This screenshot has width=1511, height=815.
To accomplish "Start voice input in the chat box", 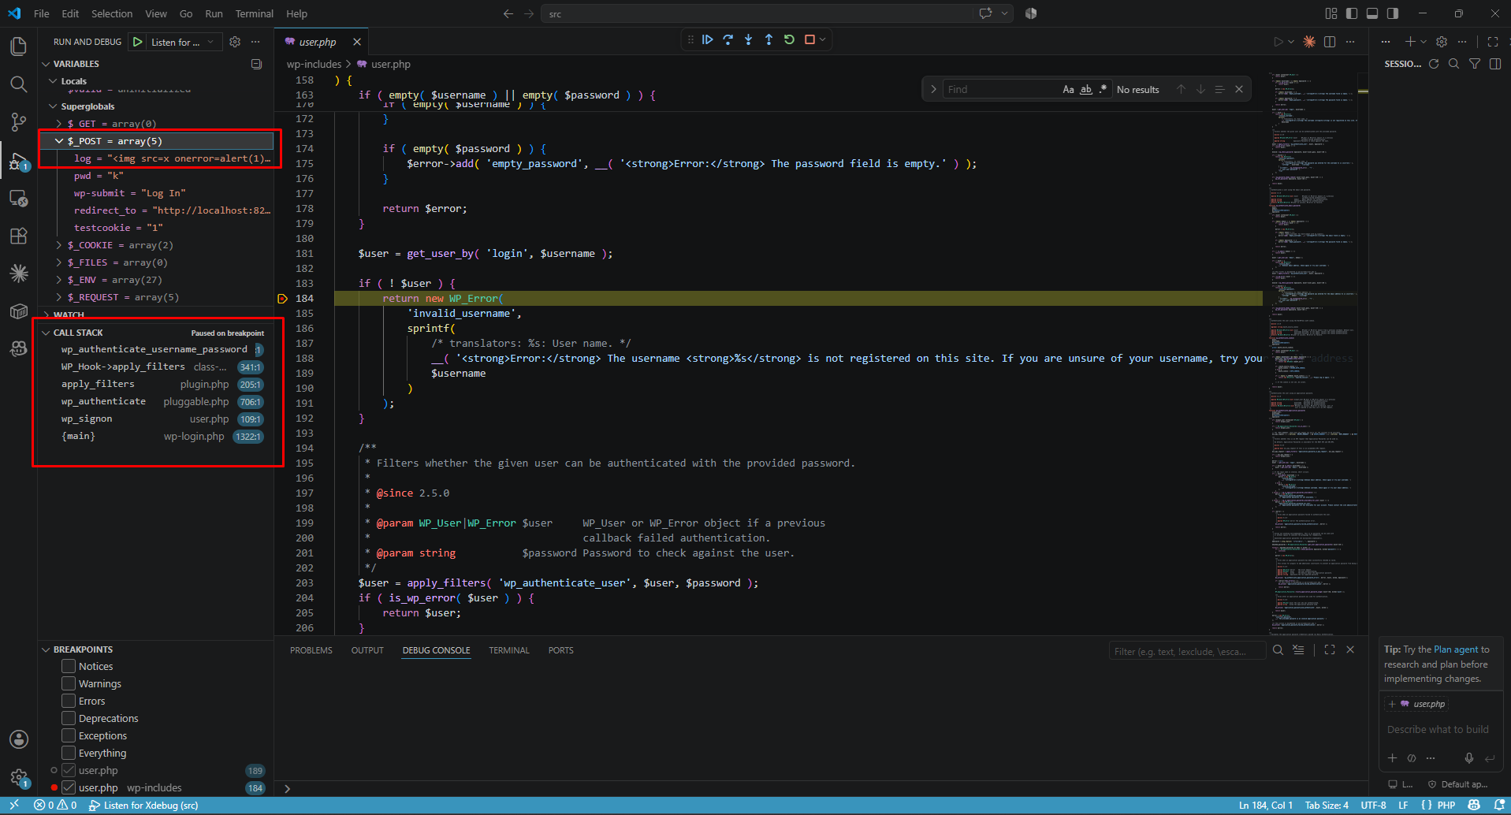I will [1469, 758].
